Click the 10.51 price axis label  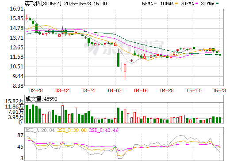point(17,67)
